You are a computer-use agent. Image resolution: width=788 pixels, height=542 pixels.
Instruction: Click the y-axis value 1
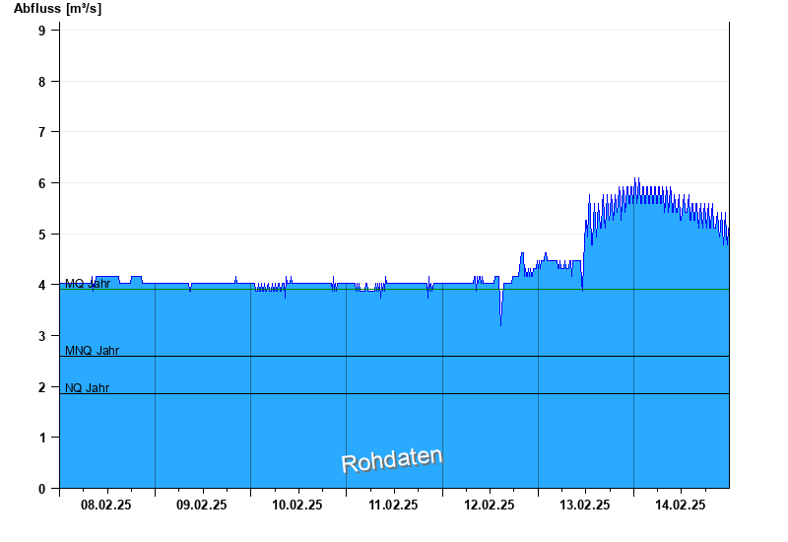(x=41, y=438)
